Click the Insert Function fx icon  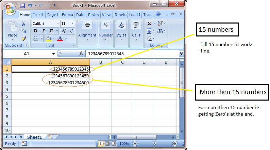click(x=81, y=54)
